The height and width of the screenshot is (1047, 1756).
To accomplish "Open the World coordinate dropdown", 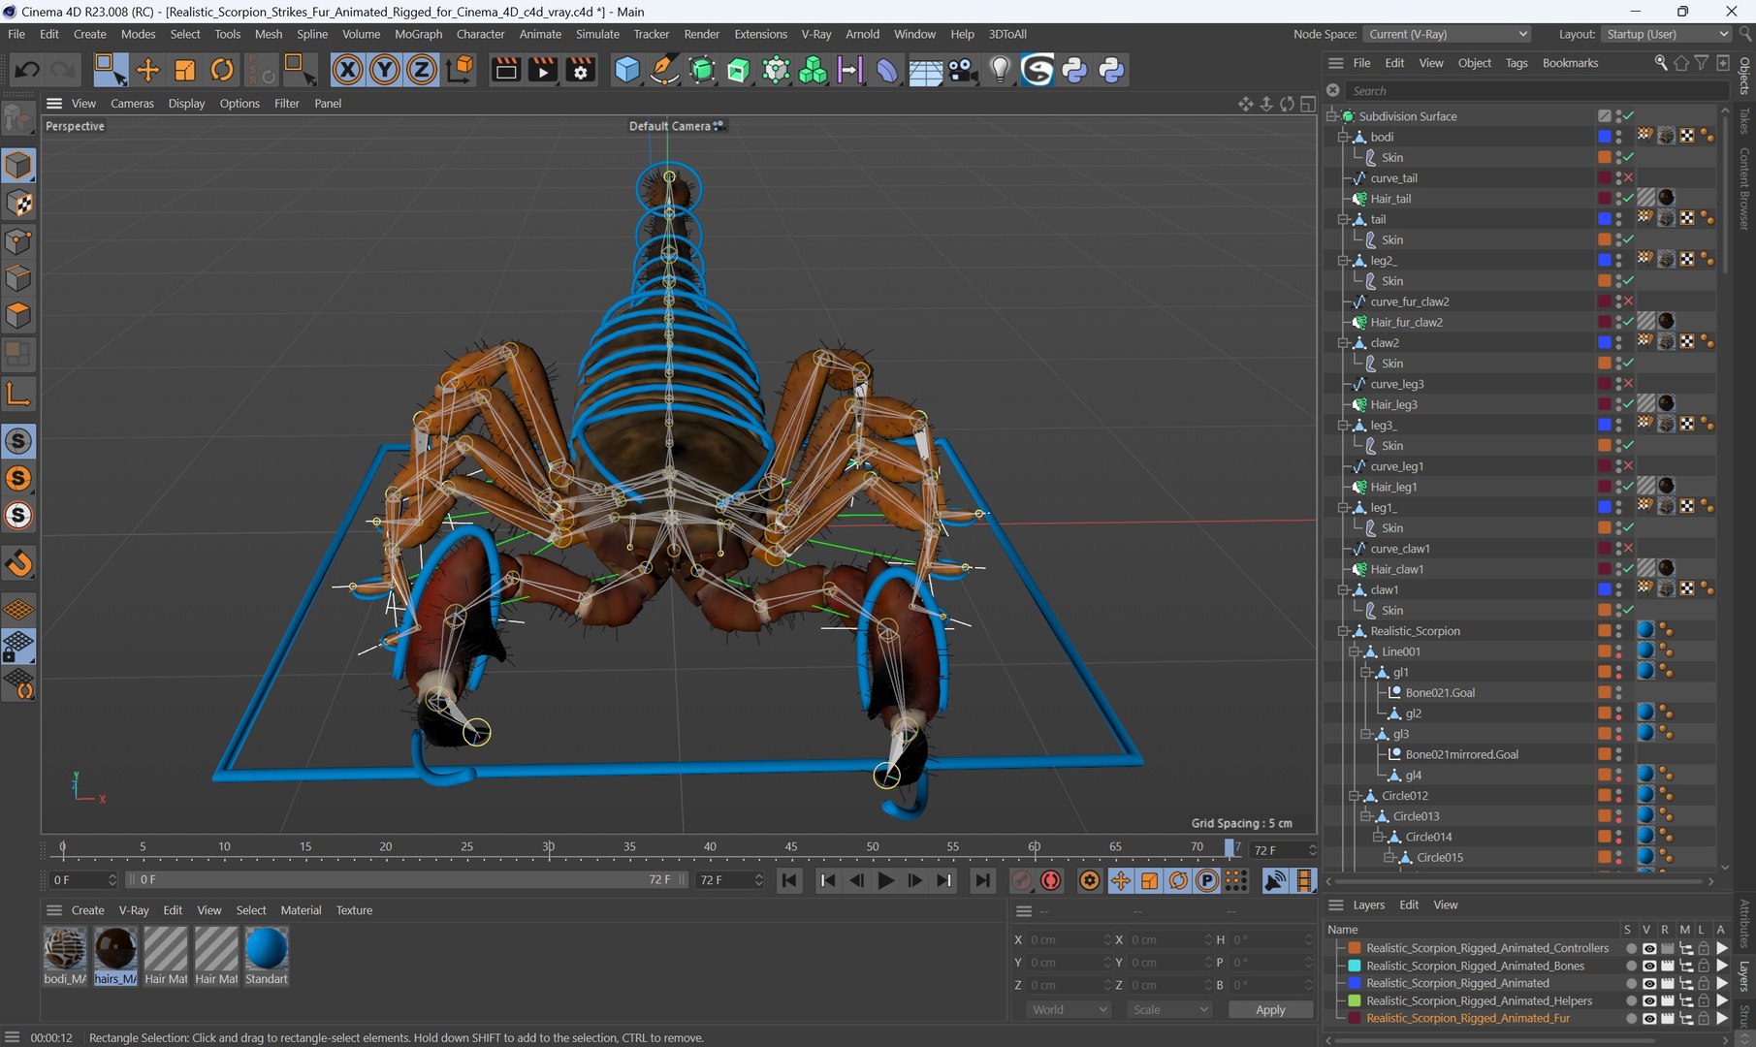I will click(1068, 1009).
